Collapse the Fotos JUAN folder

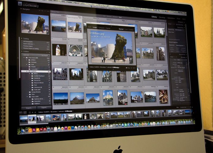point(27,97)
